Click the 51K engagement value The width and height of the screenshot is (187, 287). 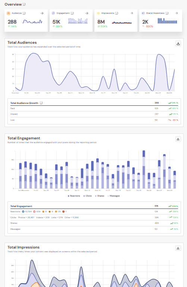point(56,22)
